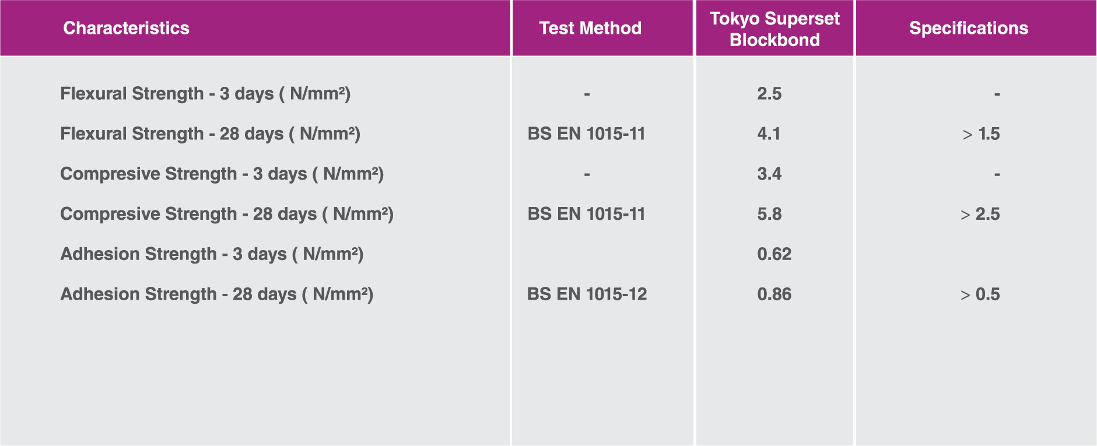Select the Tokyo Superset Blockbond header
Viewport: 1097px width, 446px height.
click(x=774, y=29)
